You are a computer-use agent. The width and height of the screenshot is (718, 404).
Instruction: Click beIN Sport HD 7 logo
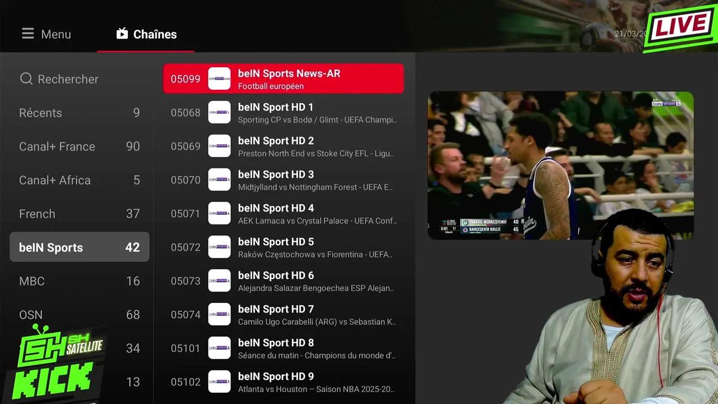click(219, 314)
